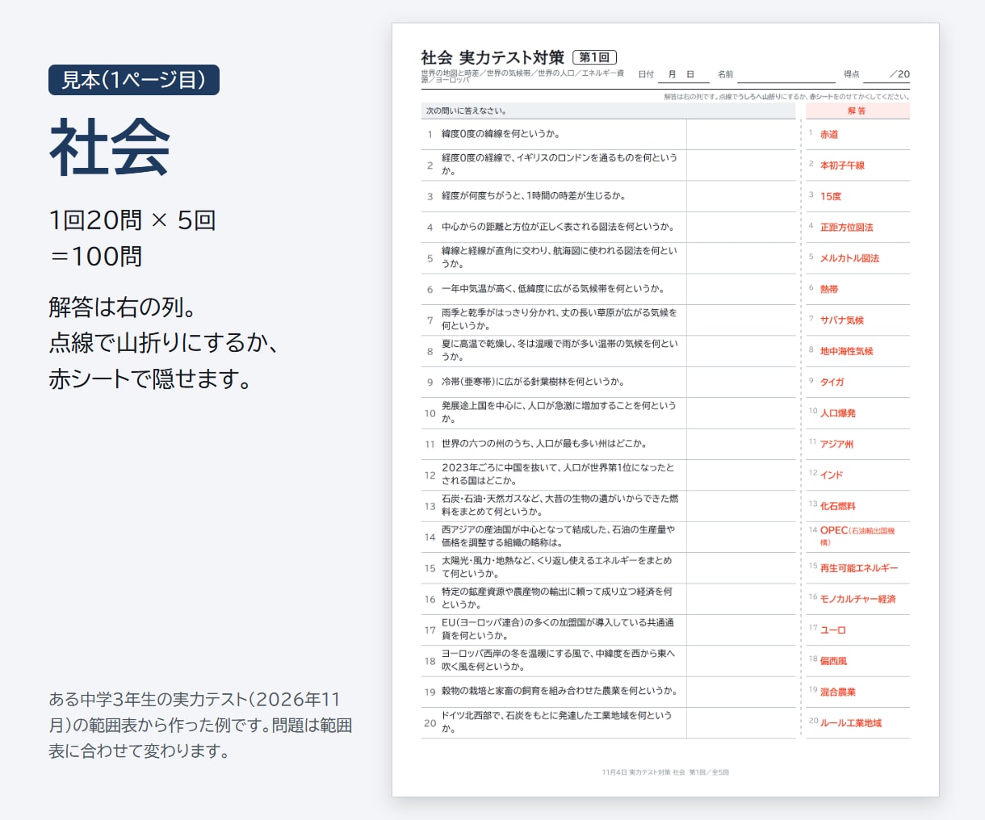Screen dimensions: 985x820
Task: Click question 12 beginning 2023年ごろに中国を抜いて
Action: pyautogui.click(x=558, y=474)
